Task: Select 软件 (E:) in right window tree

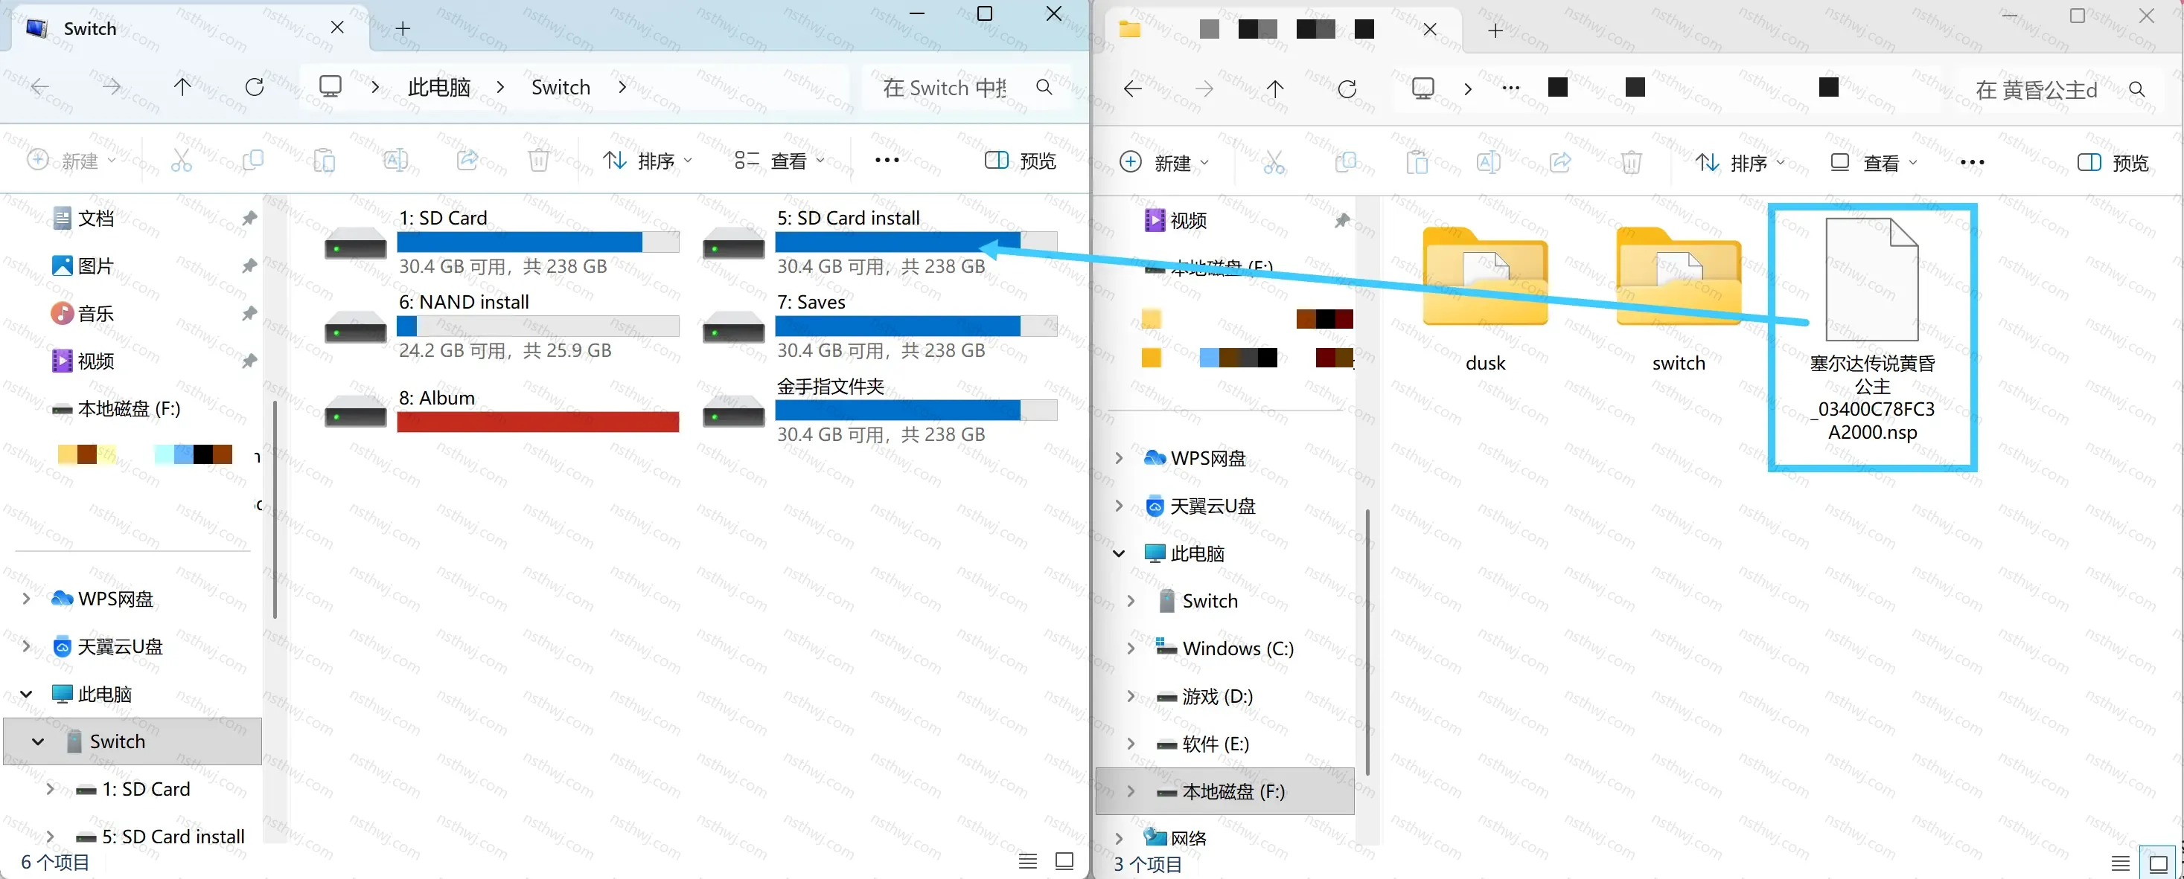Action: (1215, 744)
